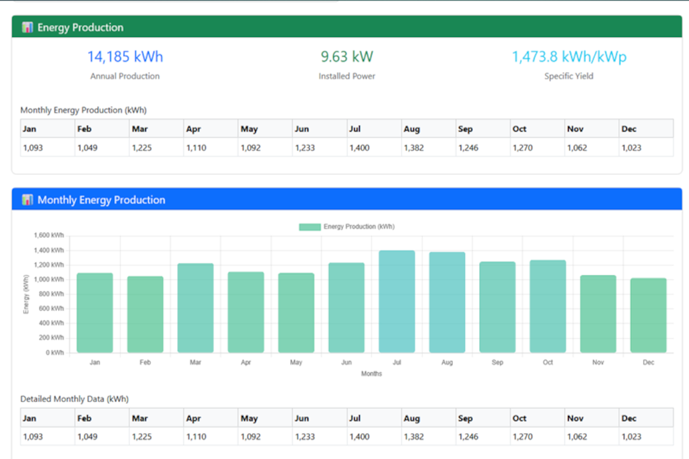Click the Annual Production caption

(125, 76)
